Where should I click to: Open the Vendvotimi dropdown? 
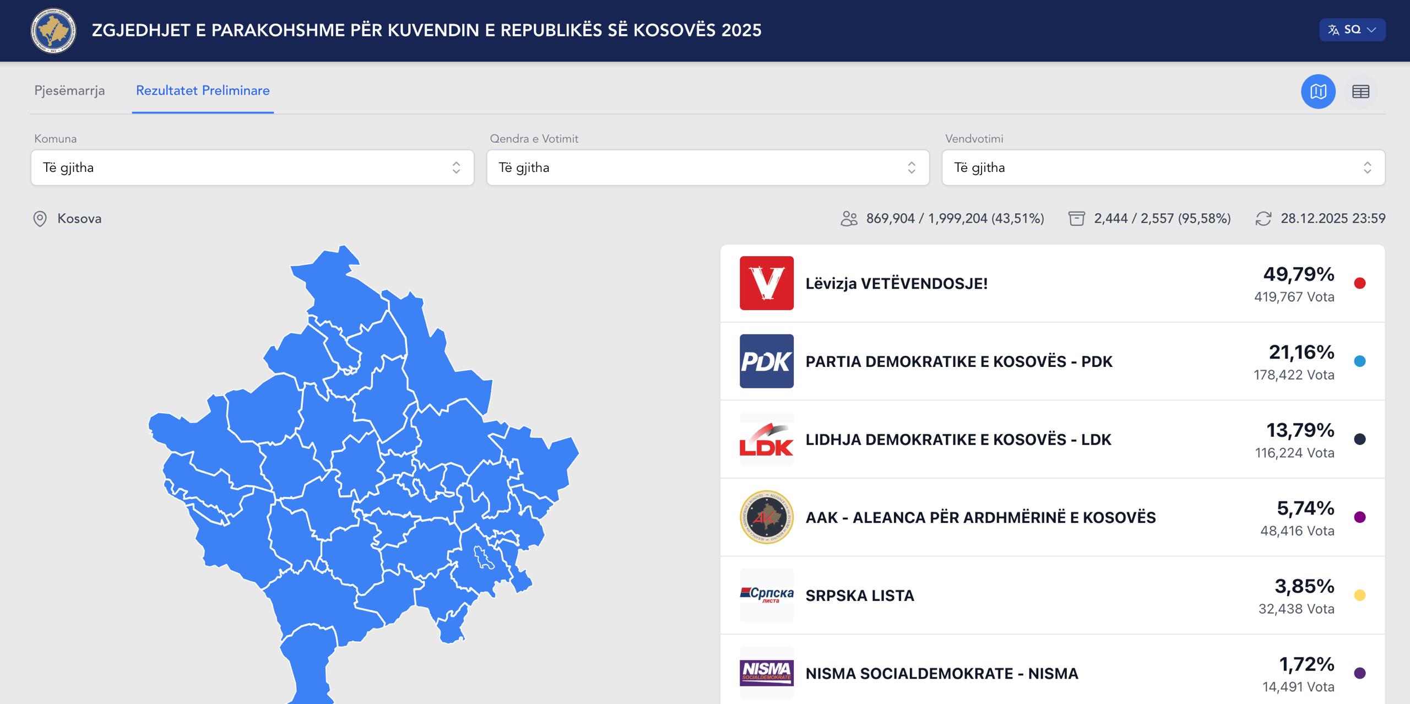1163,167
